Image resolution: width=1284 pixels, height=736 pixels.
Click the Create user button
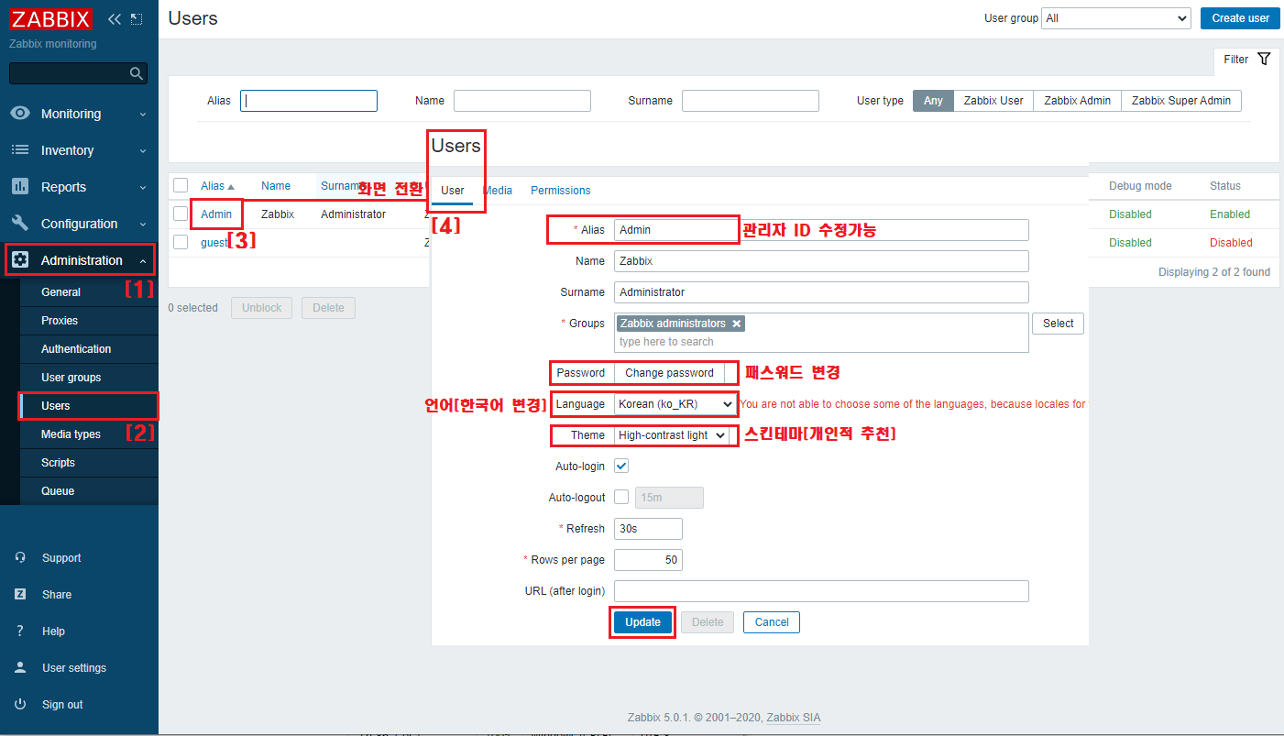[x=1240, y=18]
